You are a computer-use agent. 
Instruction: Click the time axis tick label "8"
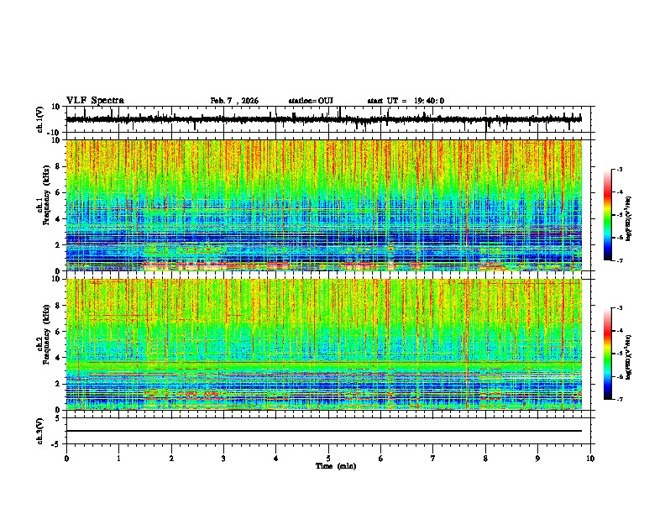click(x=485, y=459)
